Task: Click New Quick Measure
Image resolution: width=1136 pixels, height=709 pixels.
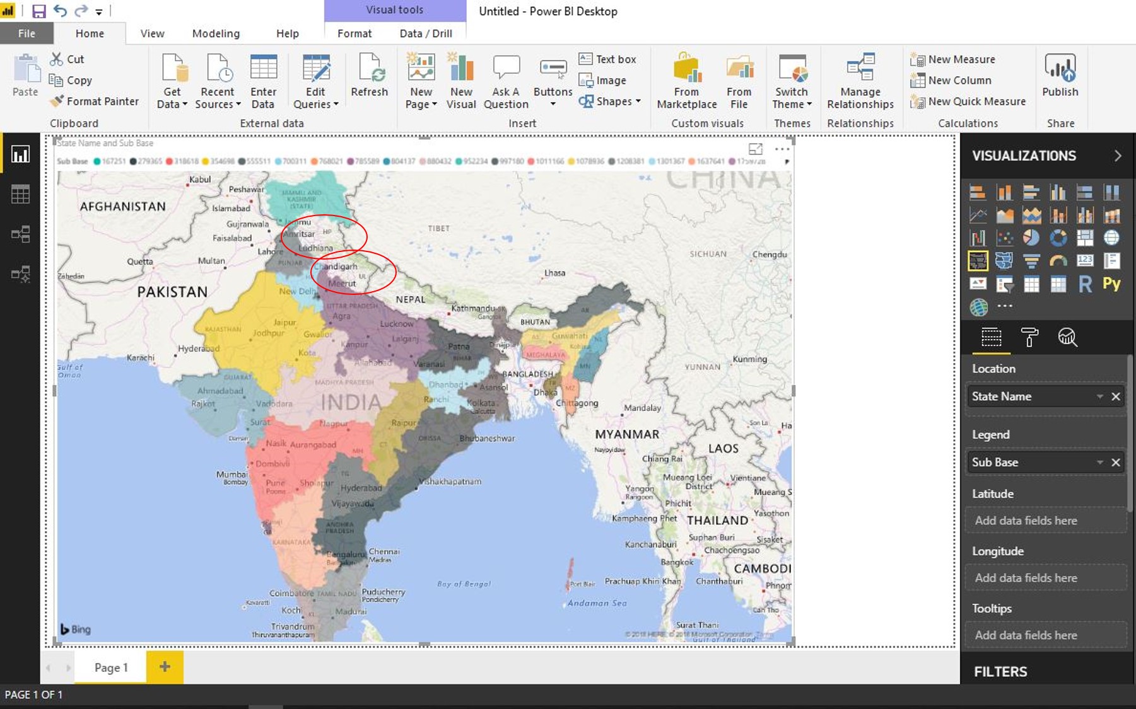Action: (x=968, y=101)
